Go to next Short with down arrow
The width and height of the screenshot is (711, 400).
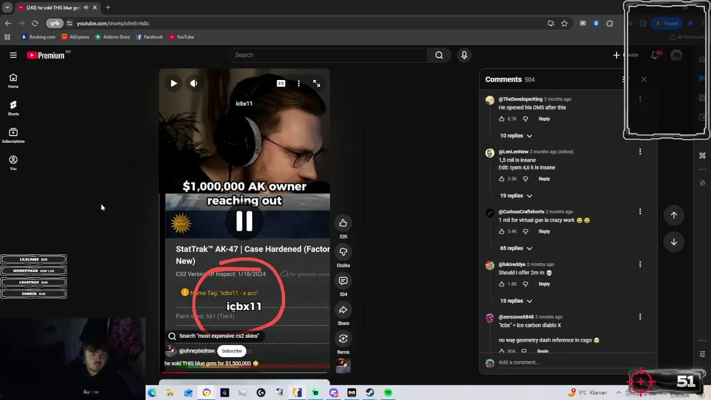(674, 242)
